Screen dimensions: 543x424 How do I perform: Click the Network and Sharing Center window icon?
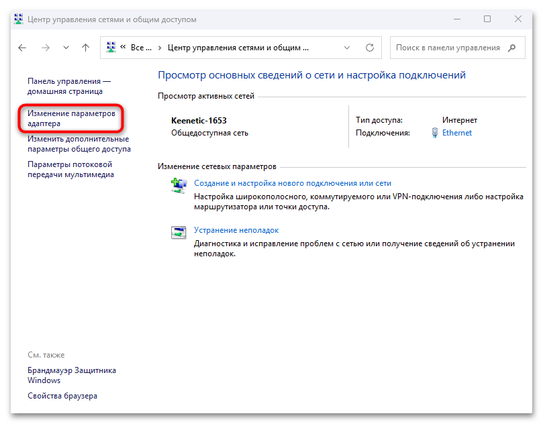coord(18,19)
